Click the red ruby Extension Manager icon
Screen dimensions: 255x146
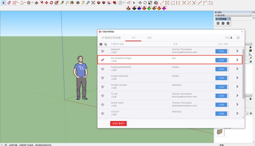click(x=114, y=2)
